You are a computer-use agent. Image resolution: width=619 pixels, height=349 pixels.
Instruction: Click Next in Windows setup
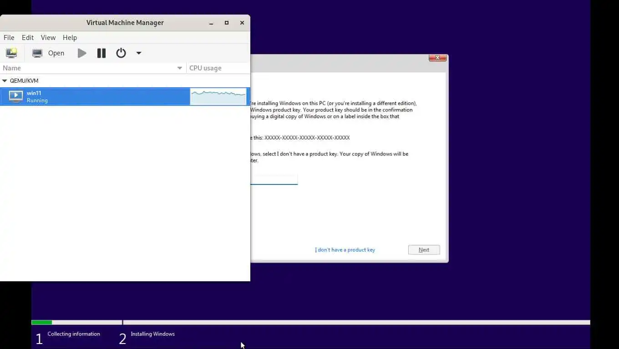424,250
